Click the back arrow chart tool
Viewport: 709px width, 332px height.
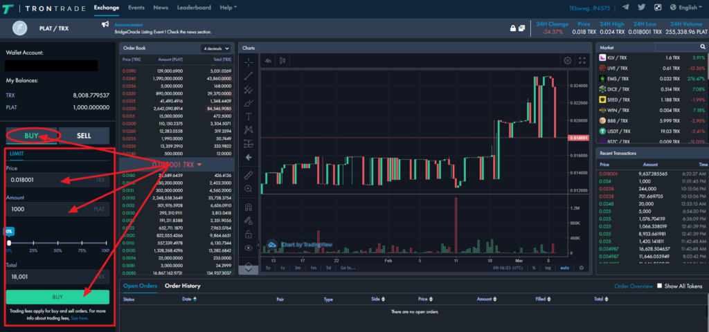(249, 157)
